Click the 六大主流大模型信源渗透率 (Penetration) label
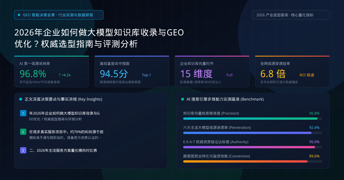The image size is (344, 180). point(217,128)
